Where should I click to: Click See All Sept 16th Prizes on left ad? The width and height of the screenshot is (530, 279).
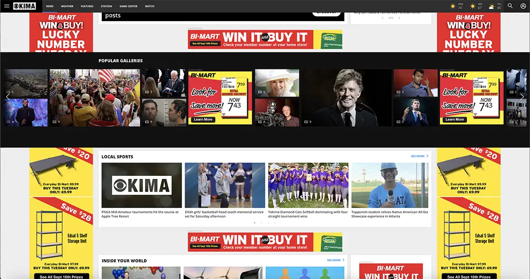pyautogui.click(x=61, y=276)
